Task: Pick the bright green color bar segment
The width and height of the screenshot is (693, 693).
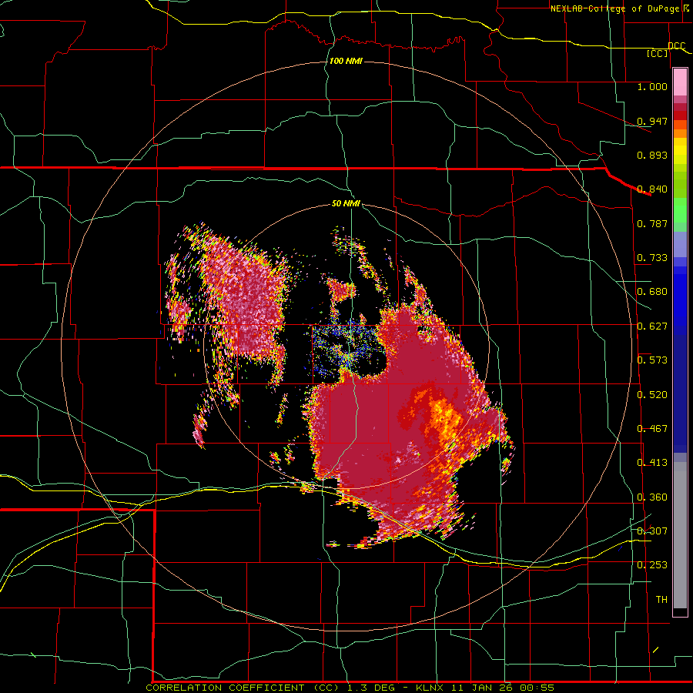Action: pyautogui.click(x=680, y=210)
